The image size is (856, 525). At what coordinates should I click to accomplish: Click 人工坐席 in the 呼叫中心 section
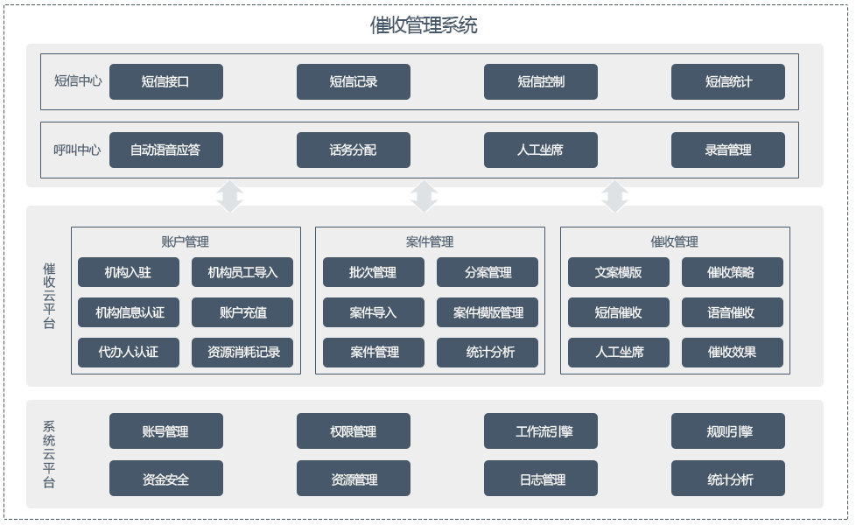[540, 150]
